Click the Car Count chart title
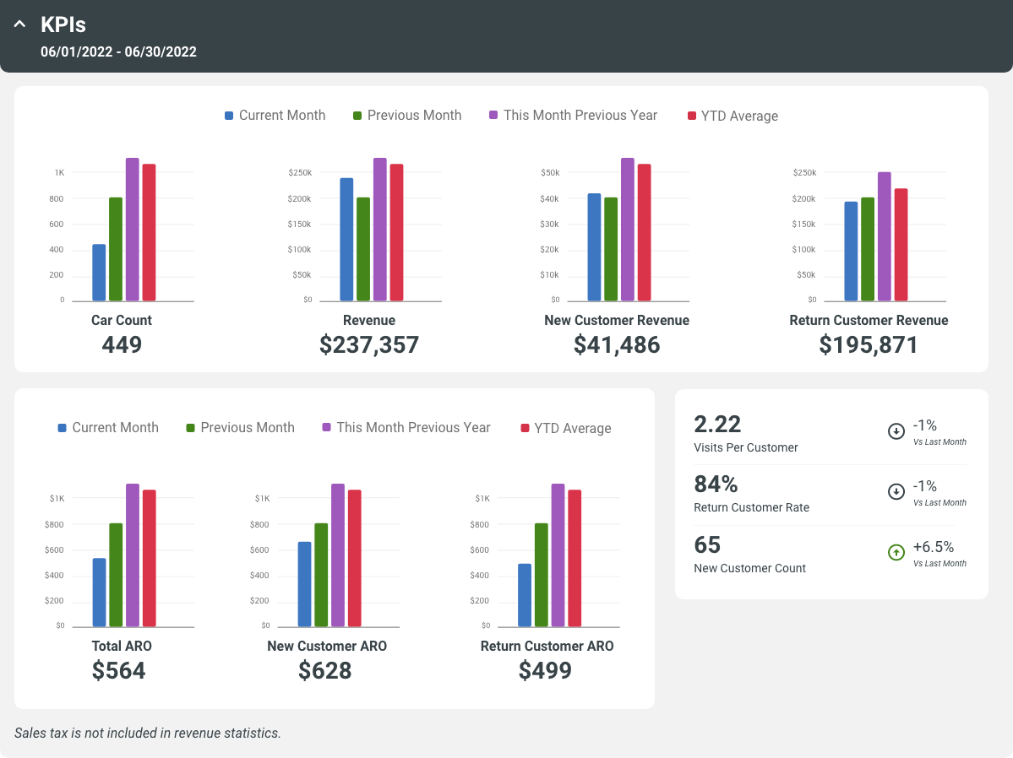Image resolution: width=1013 pixels, height=758 pixels. [122, 320]
